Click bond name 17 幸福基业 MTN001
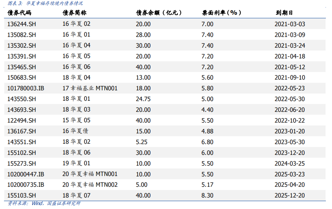The width and height of the screenshot is (332, 209). 90,88
